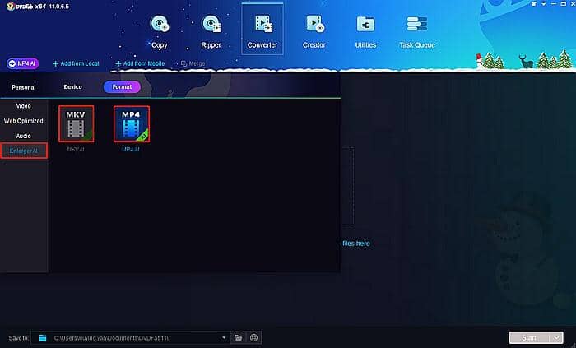The height and width of the screenshot is (348, 576).
Task: Select the Enlarger AI category
Action: tap(24, 151)
